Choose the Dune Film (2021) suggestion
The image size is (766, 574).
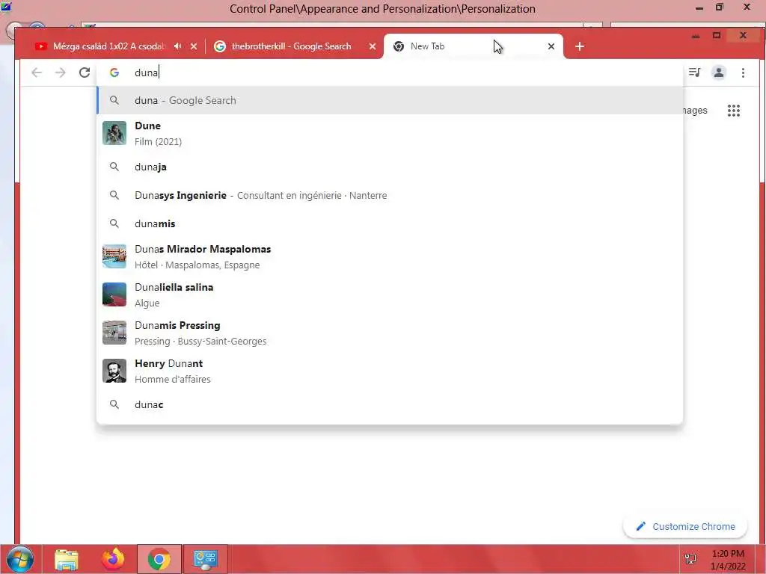[x=390, y=133]
